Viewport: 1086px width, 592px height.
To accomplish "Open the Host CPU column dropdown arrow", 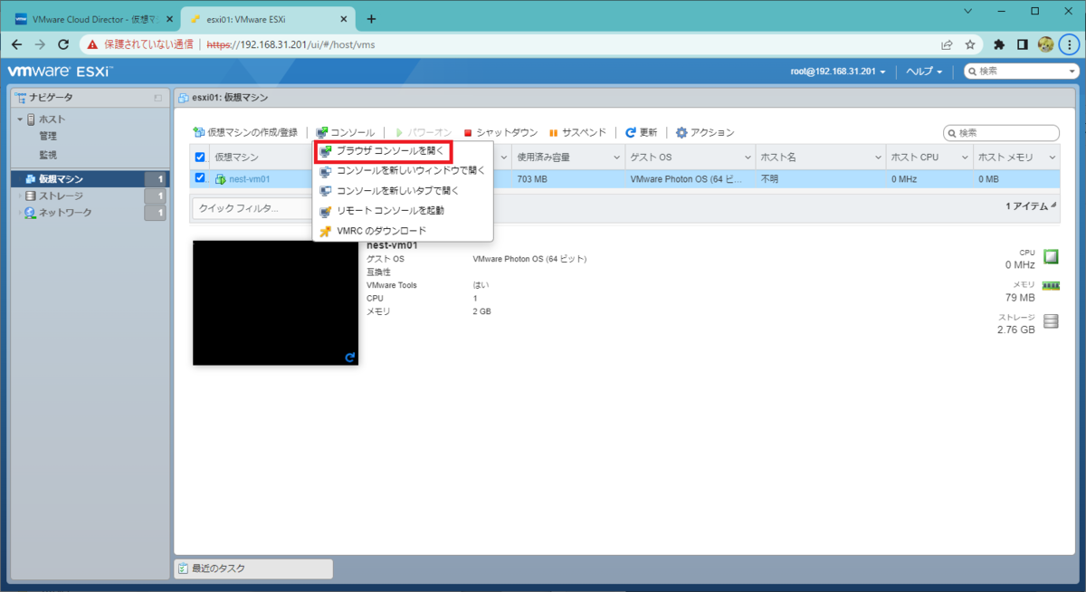I will pos(966,158).
